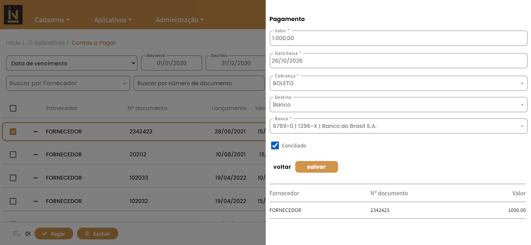Screen dimensions: 531x245
Task: Click the Pagar button
Action: click(x=54, y=234)
